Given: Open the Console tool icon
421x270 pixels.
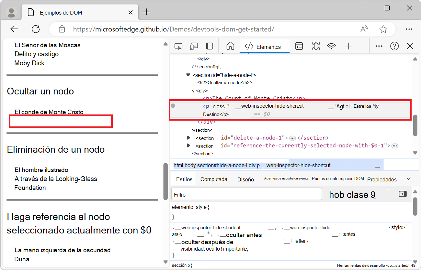Looking at the screenshot, I should [x=299, y=46].
